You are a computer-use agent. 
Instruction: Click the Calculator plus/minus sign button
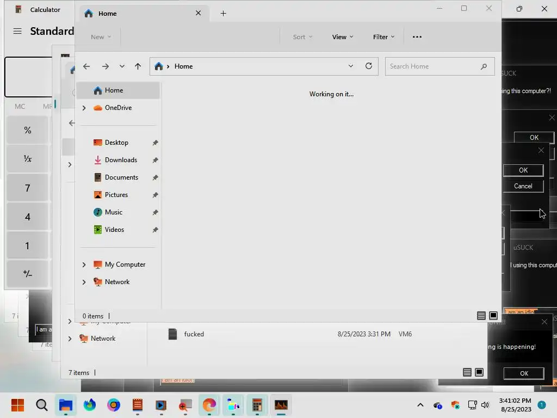(27, 274)
